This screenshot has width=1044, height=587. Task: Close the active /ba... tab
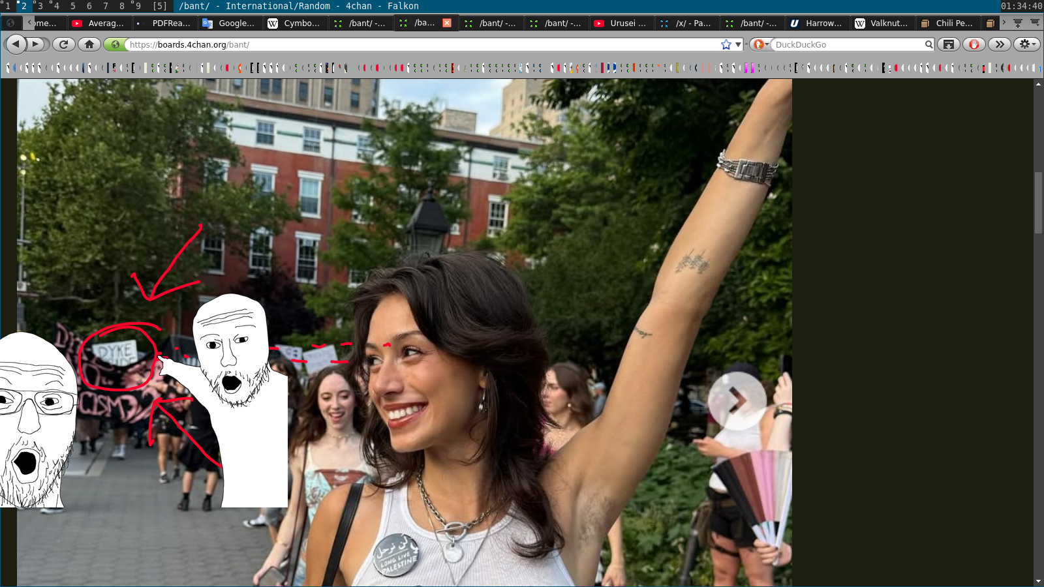(x=447, y=23)
